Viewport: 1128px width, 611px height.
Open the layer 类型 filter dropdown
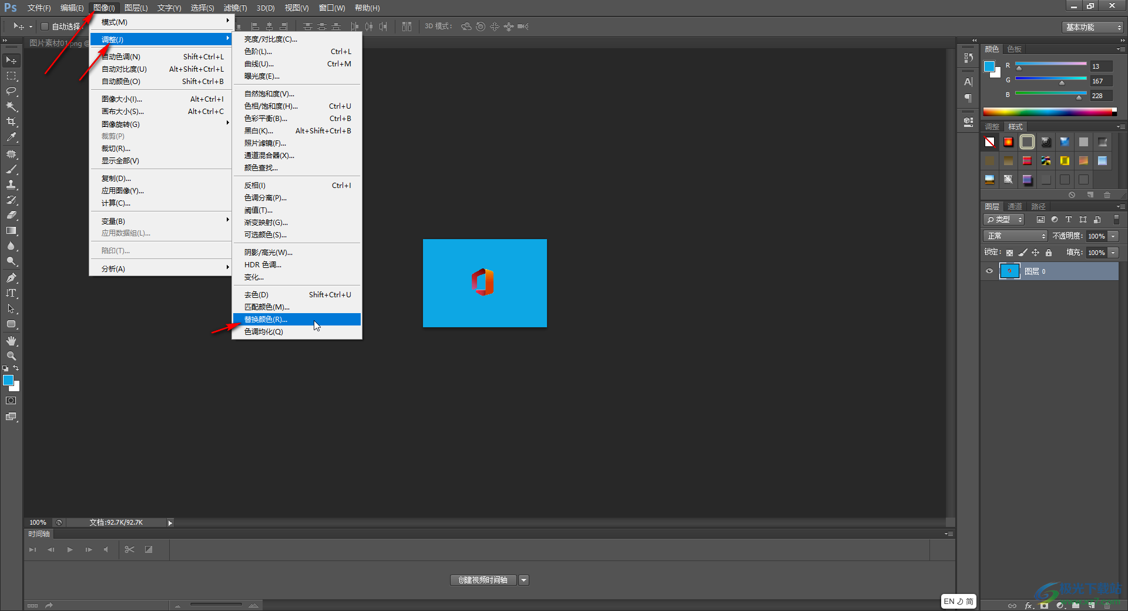point(1004,219)
